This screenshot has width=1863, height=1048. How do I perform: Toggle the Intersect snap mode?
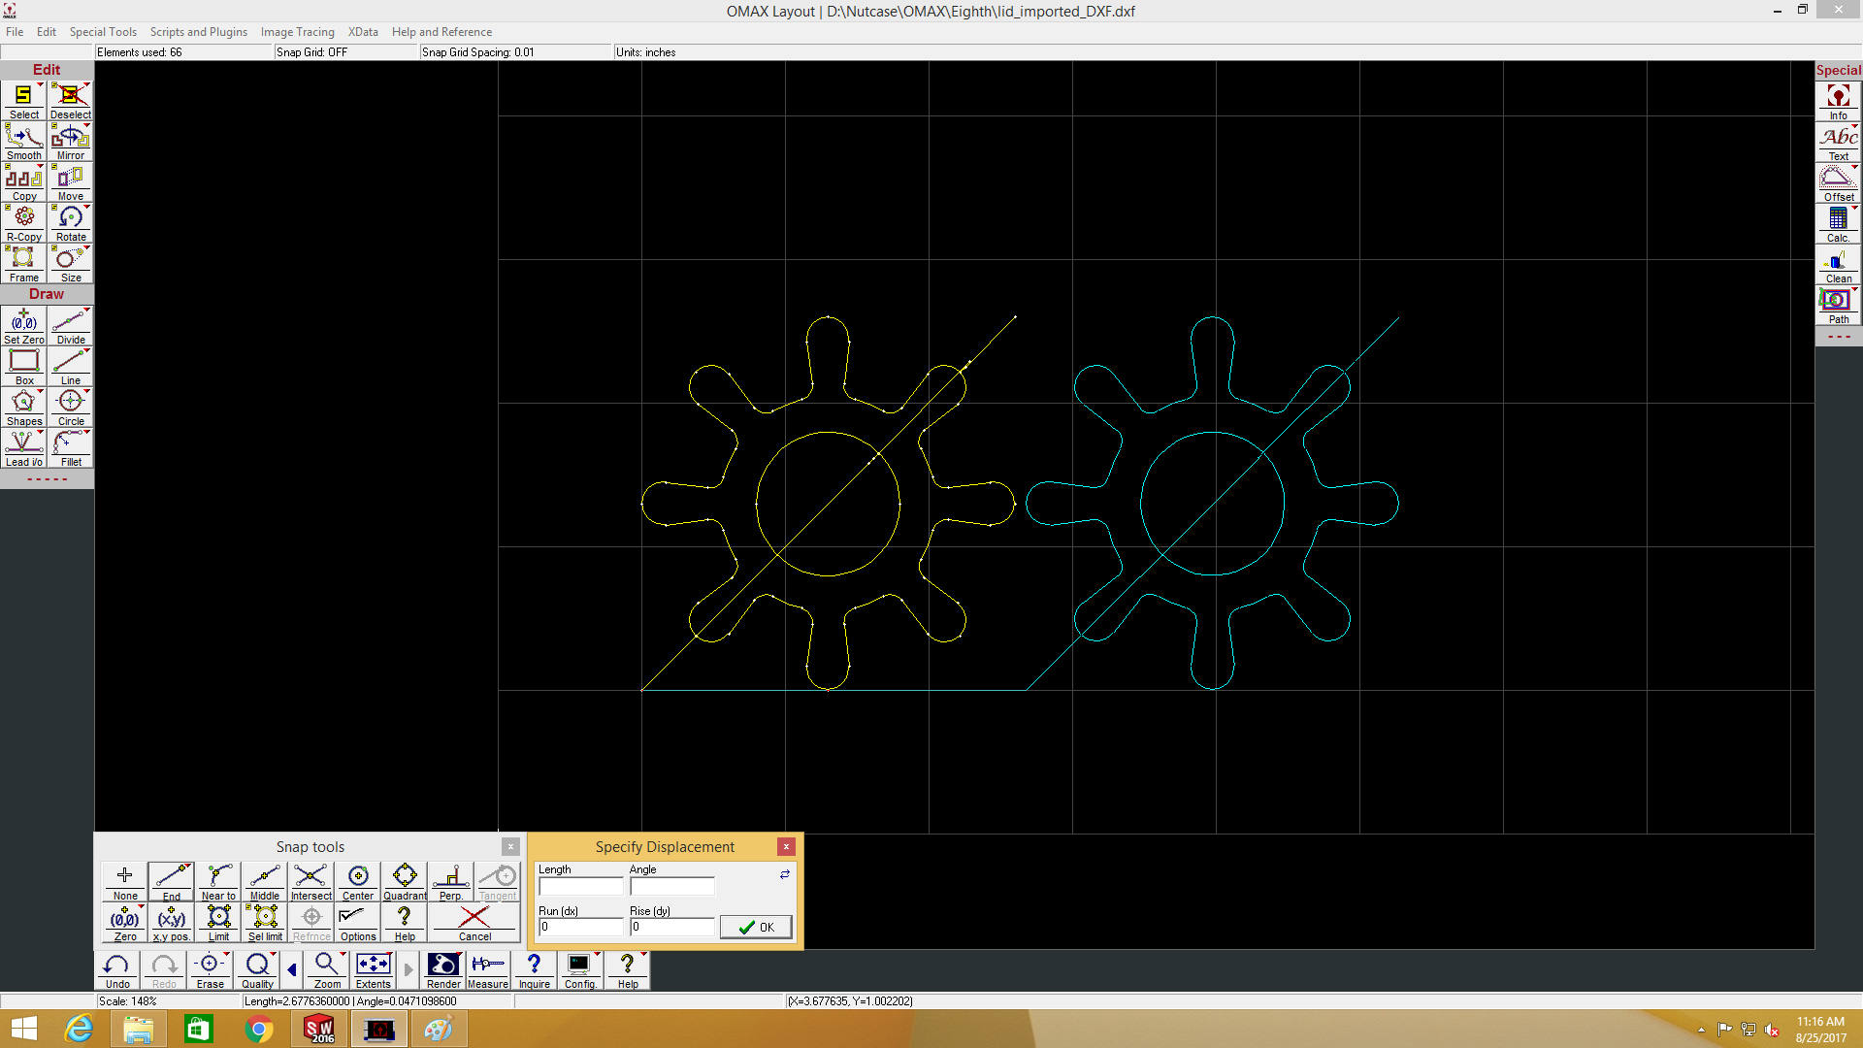[310, 881]
